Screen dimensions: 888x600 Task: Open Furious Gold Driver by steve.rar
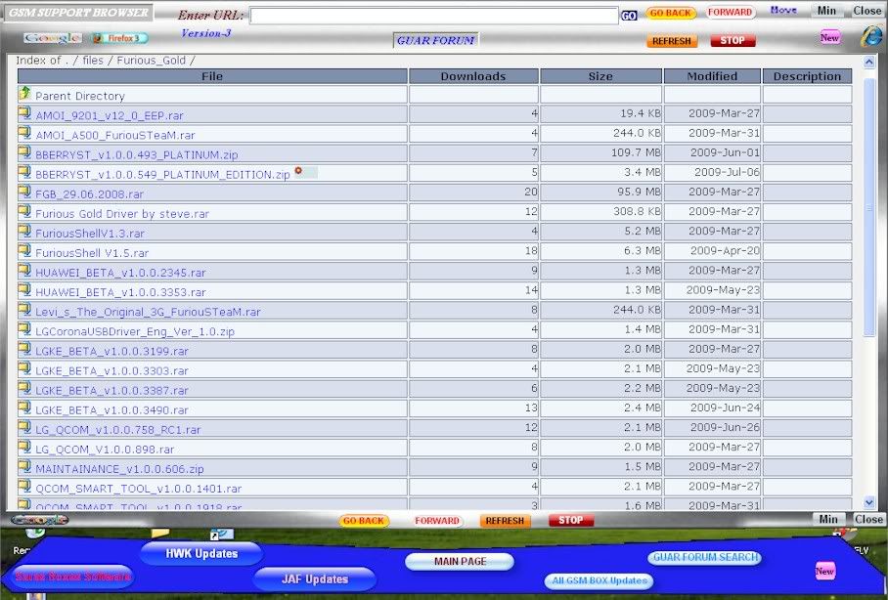[x=122, y=214]
